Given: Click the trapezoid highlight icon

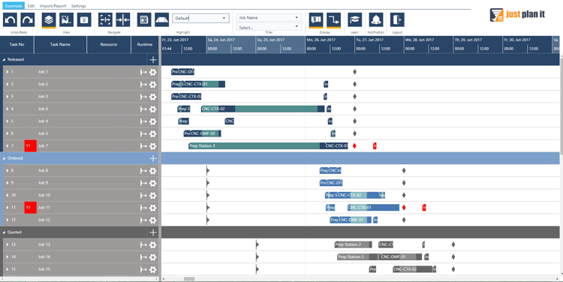Looking at the screenshot, I should tap(162, 19).
